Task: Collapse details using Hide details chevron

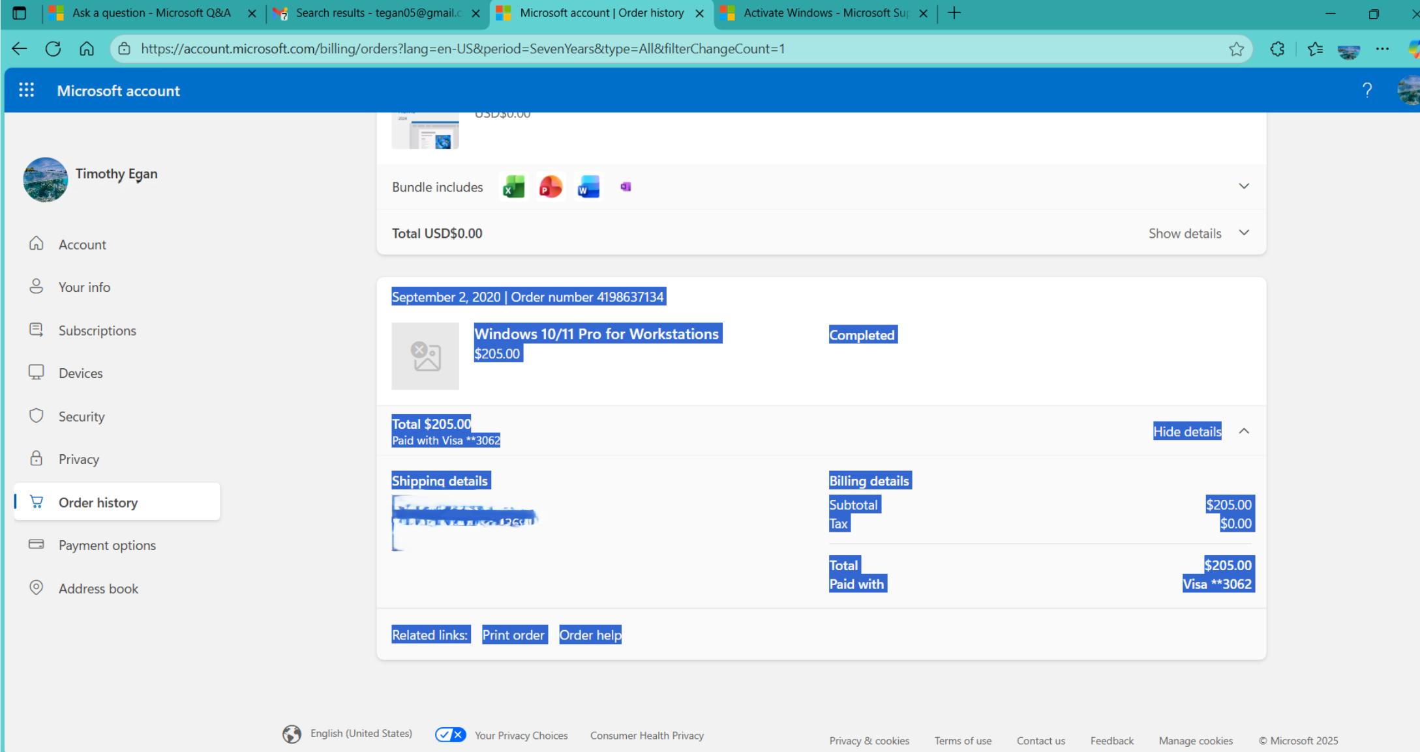Action: coord(1243,431)
